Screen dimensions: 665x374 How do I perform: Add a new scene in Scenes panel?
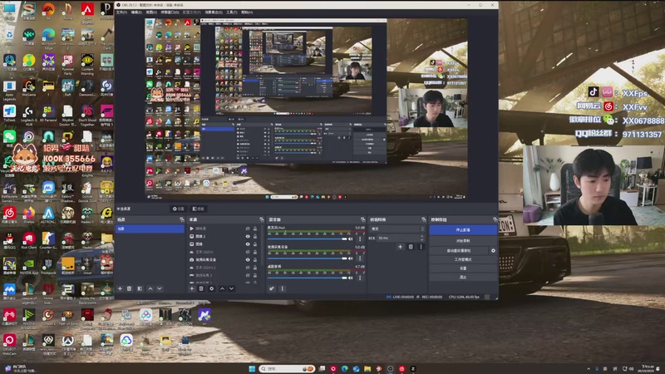pos(120,288)
